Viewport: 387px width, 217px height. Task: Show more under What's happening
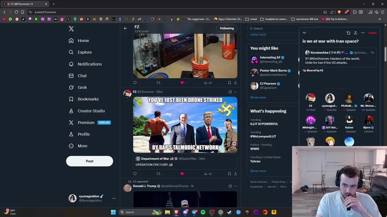pyautogui.click(x=258, y=171)
